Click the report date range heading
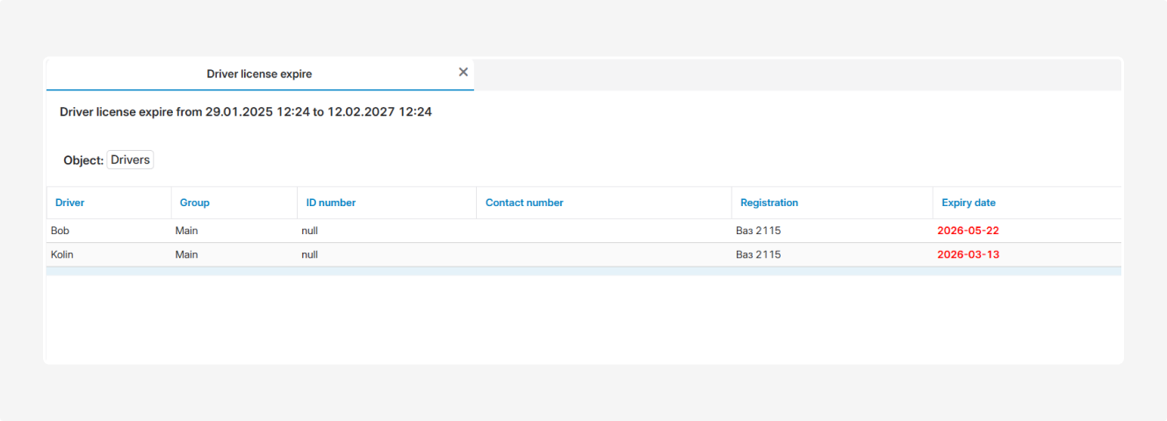The width and height of the screenshot is (1167, 421). pos(246,112)
